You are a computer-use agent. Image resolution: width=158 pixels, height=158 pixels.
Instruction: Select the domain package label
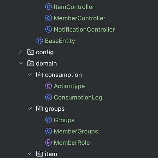pos(46,64)
